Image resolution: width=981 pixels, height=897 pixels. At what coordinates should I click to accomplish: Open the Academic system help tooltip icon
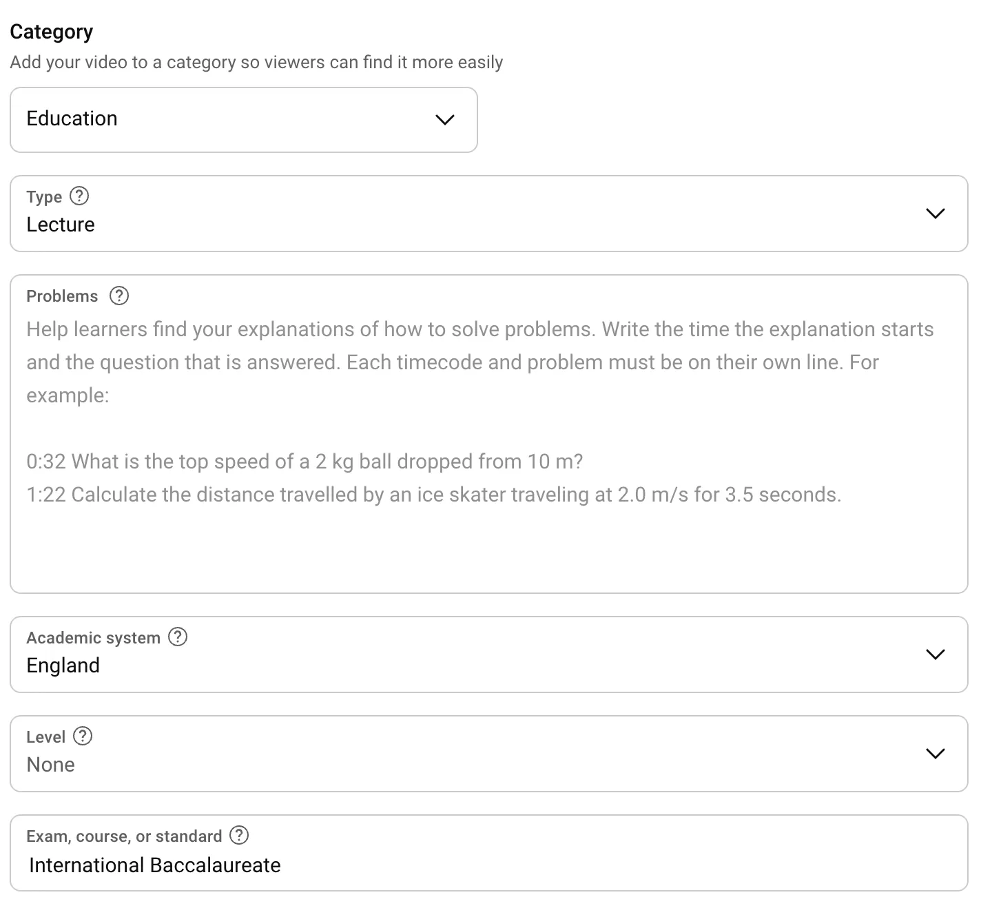pos(178,637)
